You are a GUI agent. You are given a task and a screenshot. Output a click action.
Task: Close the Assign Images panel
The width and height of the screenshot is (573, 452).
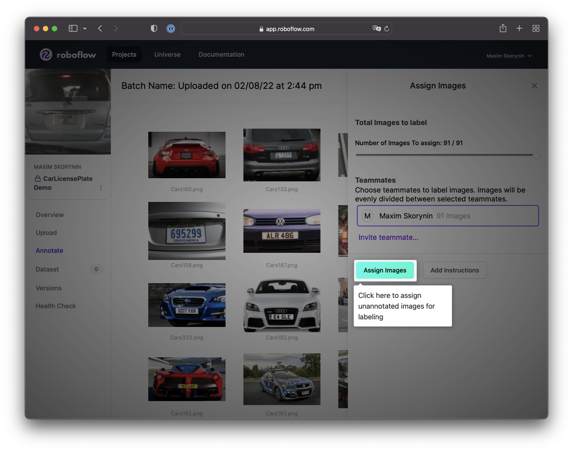click(x=534, y=86)
